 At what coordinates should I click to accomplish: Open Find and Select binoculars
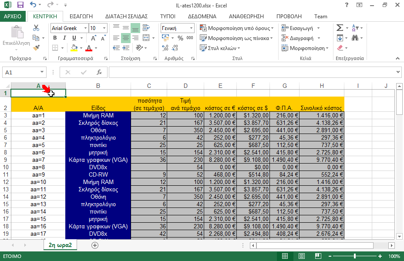coord(355,38)
